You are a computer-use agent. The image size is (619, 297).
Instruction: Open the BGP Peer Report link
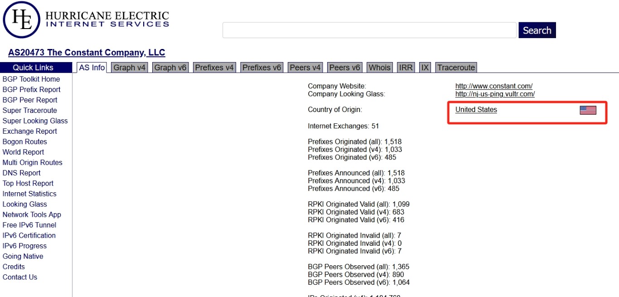point(30,100)
